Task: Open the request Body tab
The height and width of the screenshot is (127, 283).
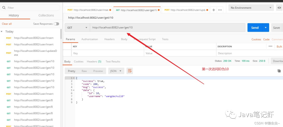Action: (x=124, y=39)
